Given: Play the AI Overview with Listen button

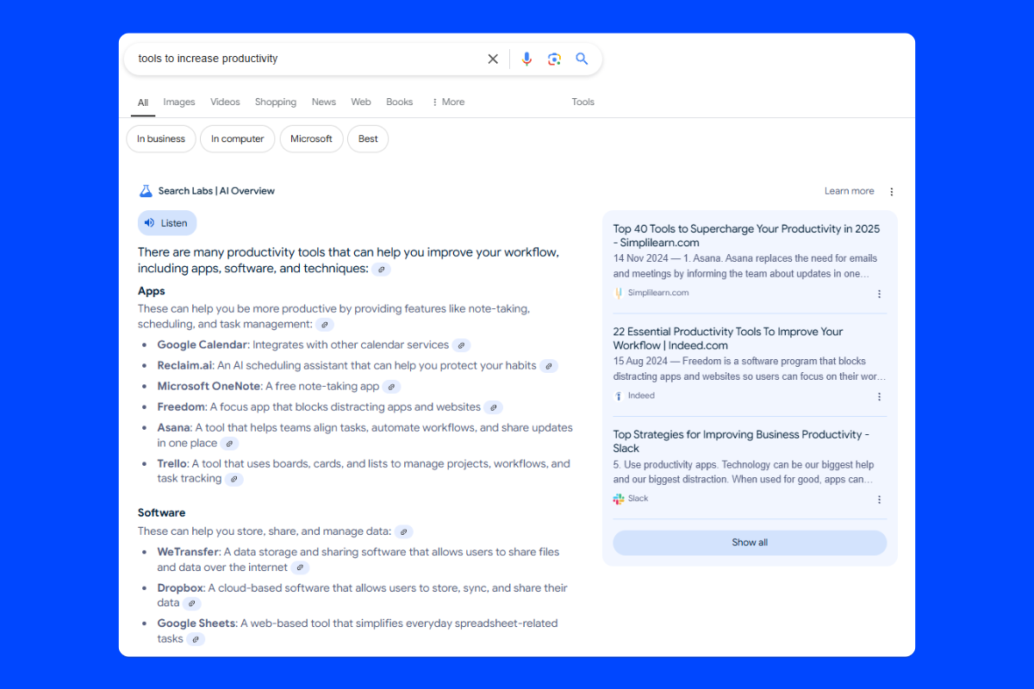Looking at the screenshot, I should tap(167, 223).
